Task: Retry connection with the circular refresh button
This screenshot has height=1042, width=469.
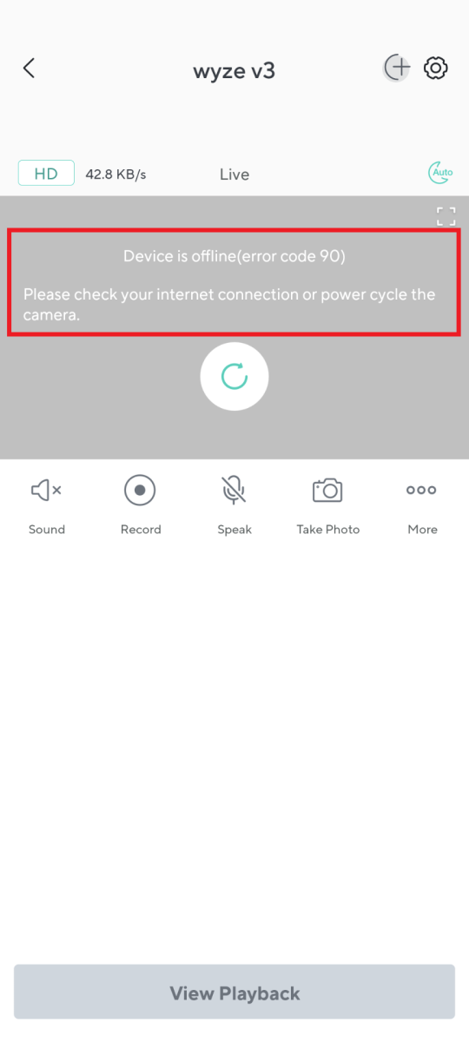Action: coord(234,377)
